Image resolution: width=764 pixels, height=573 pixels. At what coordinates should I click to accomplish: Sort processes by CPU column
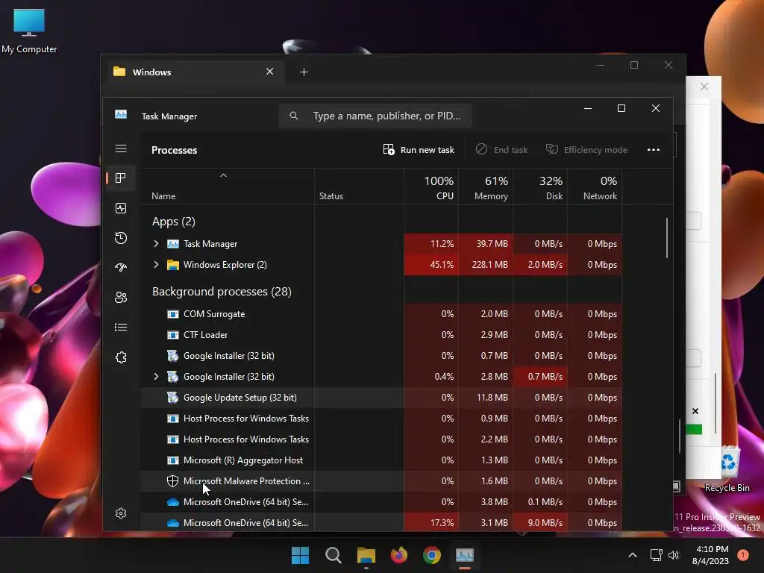point(431,187)
